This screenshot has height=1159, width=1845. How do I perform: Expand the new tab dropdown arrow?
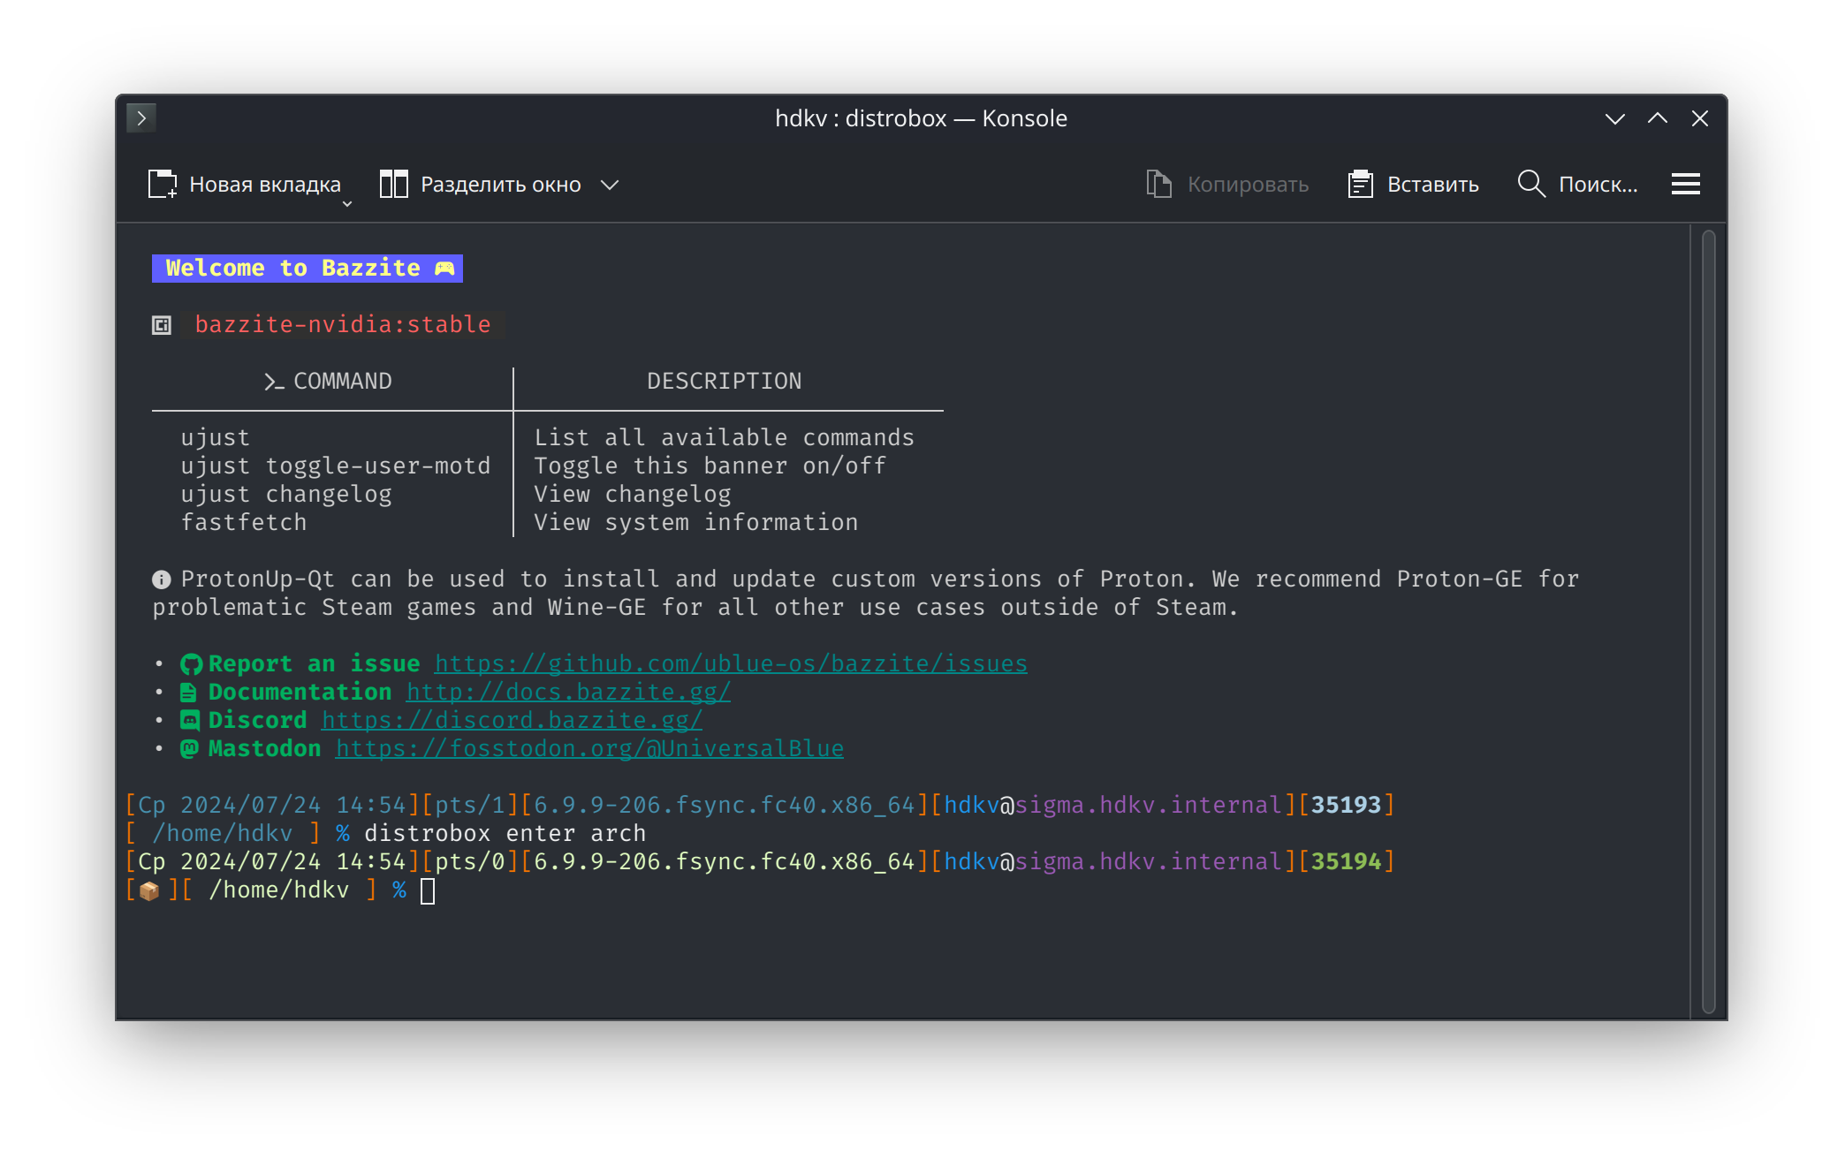pos(347,204)
